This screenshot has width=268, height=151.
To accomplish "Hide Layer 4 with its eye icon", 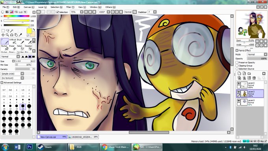I will 238,101.
